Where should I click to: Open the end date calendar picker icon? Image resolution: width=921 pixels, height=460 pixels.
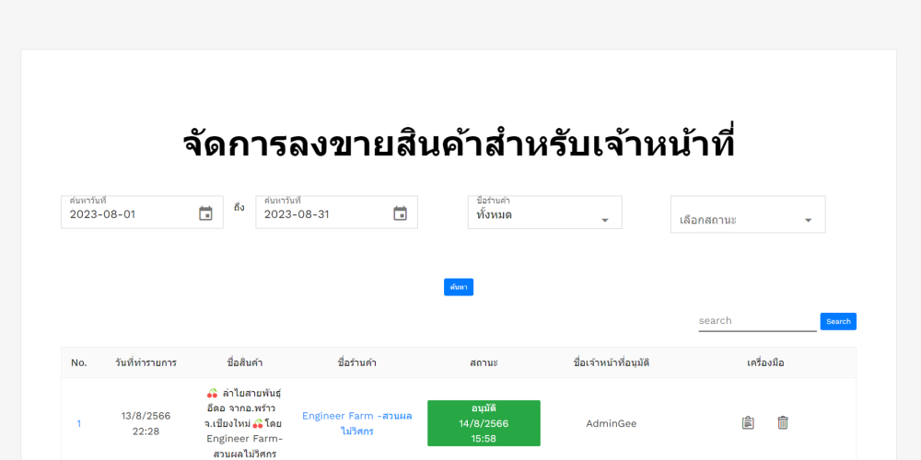click(400, 213)
